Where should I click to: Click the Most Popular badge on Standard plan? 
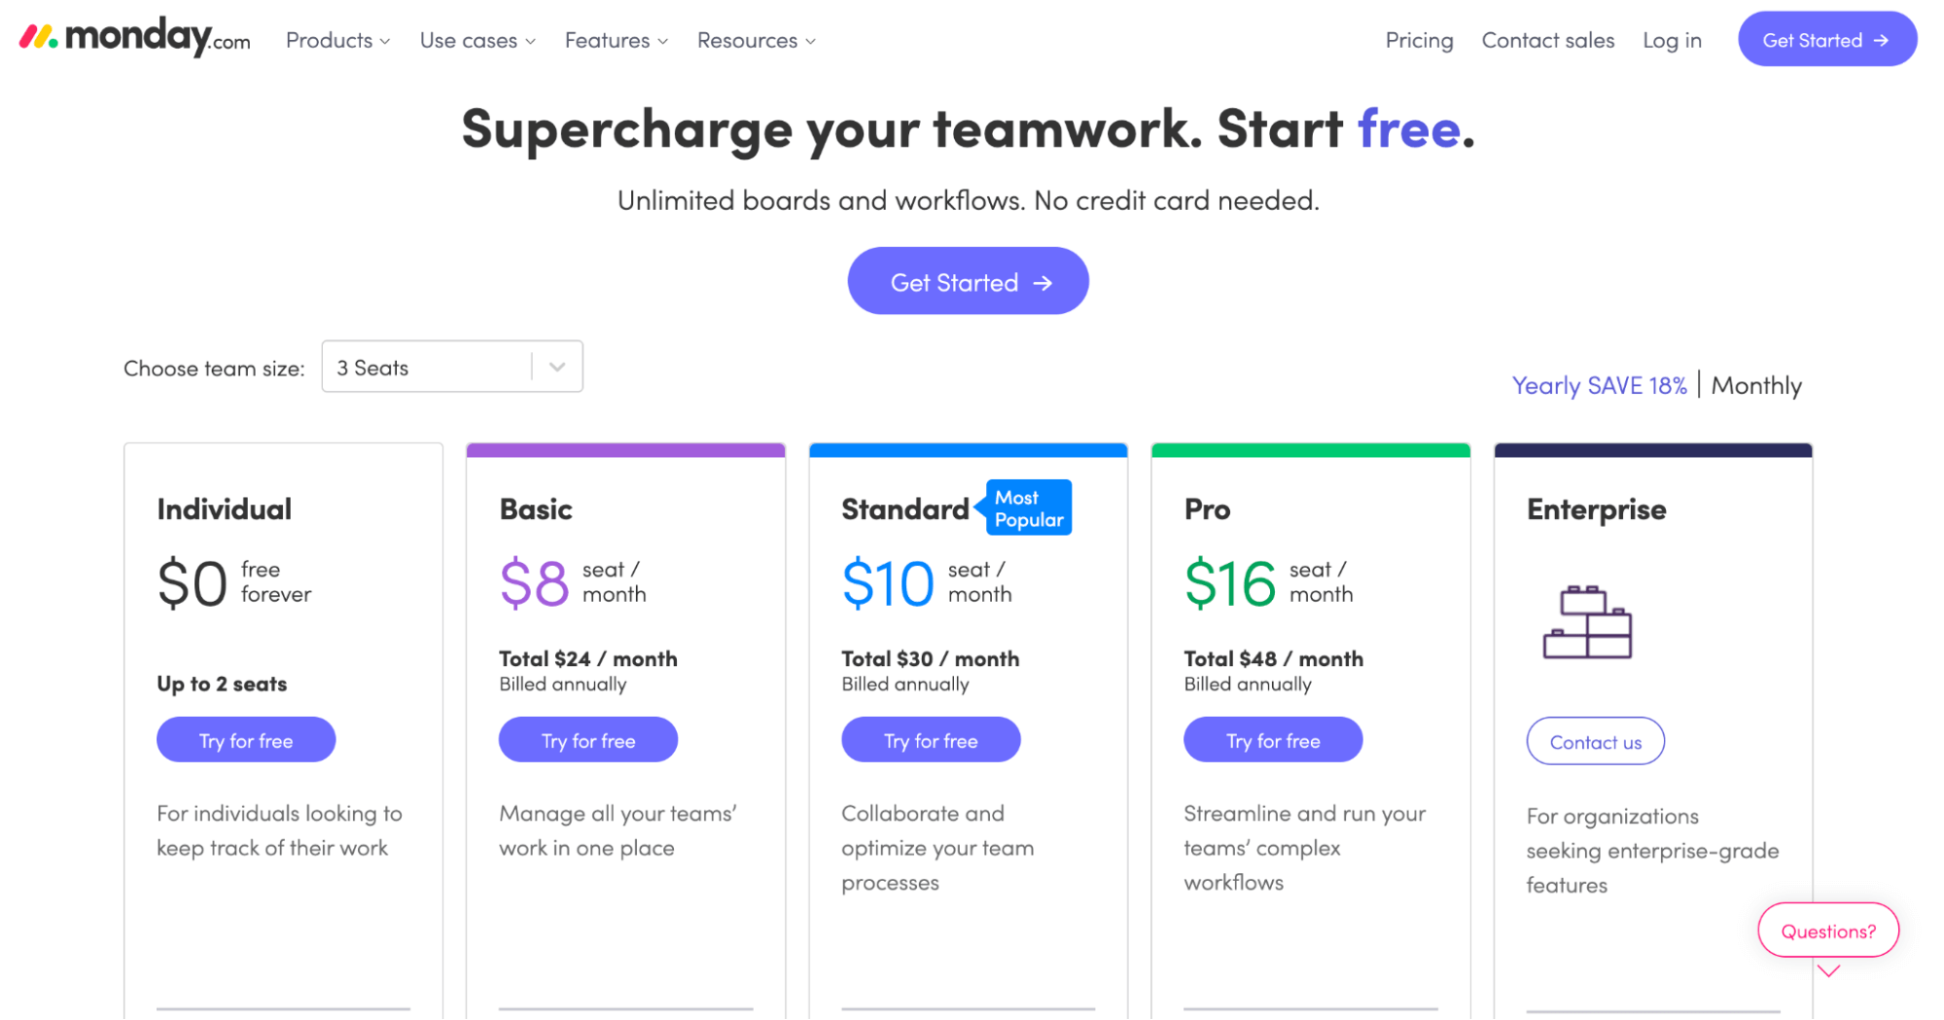(1028, 507)
